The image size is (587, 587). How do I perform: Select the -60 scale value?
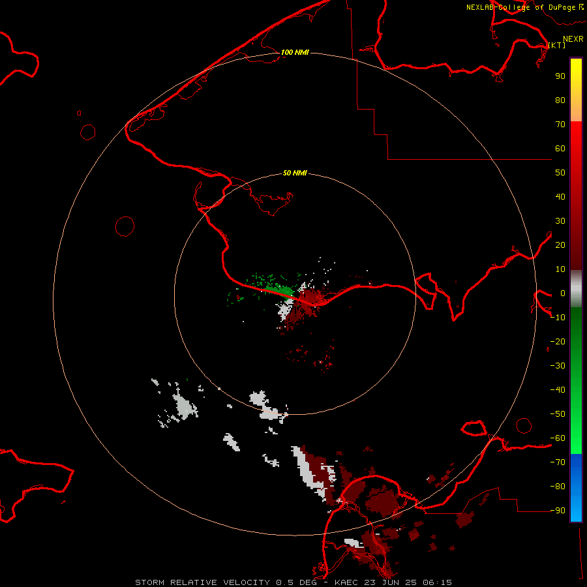point(558,438)
